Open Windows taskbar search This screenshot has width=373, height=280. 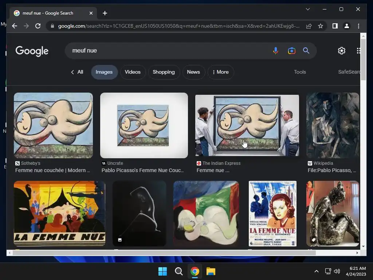178,271
